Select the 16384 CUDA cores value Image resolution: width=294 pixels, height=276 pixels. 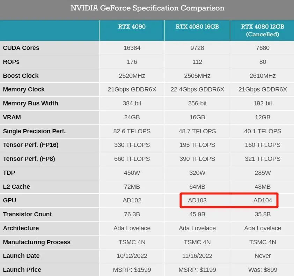coord(132,48)
